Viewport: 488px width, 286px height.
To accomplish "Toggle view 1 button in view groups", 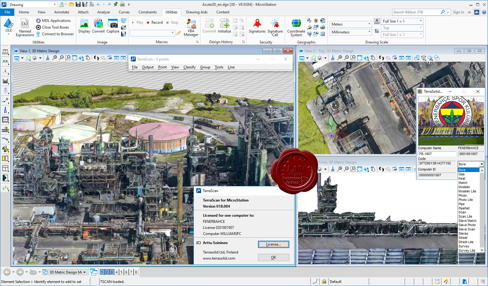I will pos(102,272).
